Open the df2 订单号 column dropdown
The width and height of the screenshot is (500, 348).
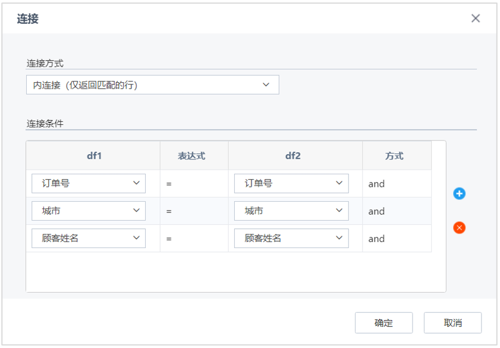[x=291, y=184]
